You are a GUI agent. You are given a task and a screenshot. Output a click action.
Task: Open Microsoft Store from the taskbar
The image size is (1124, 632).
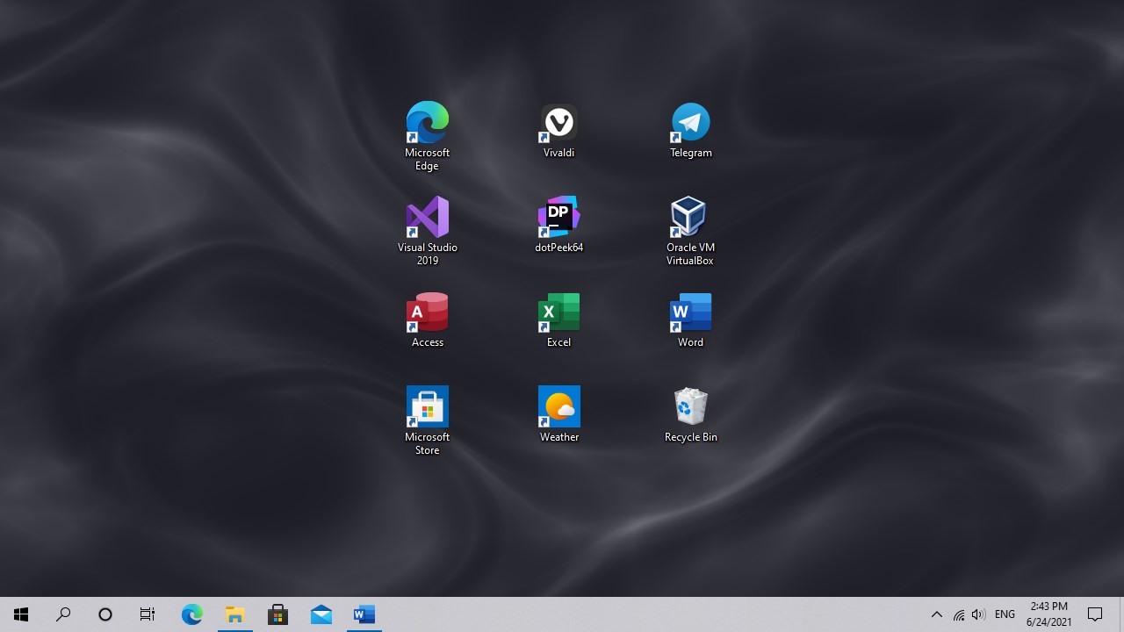point(277,614)
